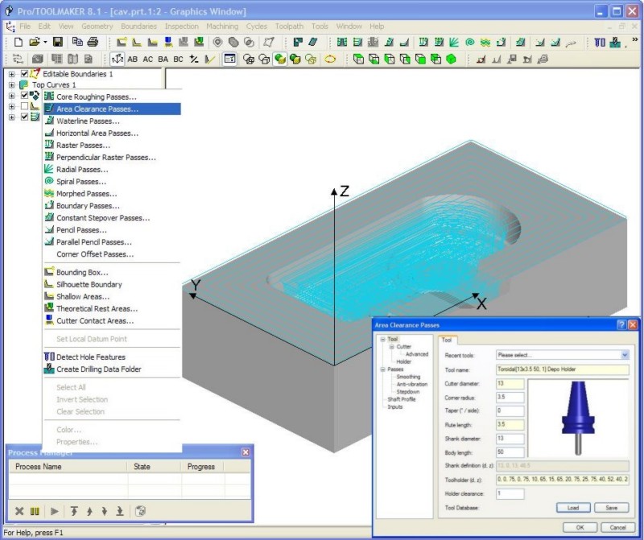Click the play icon in Process Manager
The width and height of the screenshot is (644, 540).
click(54, 511)
